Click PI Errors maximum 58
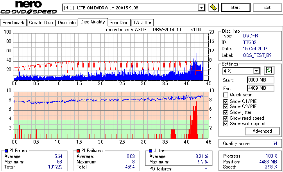The width and height of the screenshot is (283, 172). 59,162
